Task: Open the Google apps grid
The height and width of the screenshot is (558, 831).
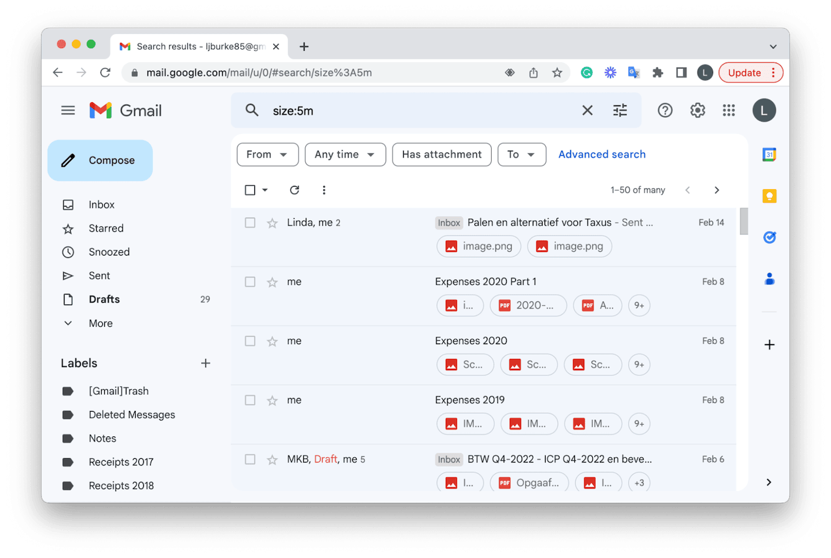Action: [x=729, y=110]
